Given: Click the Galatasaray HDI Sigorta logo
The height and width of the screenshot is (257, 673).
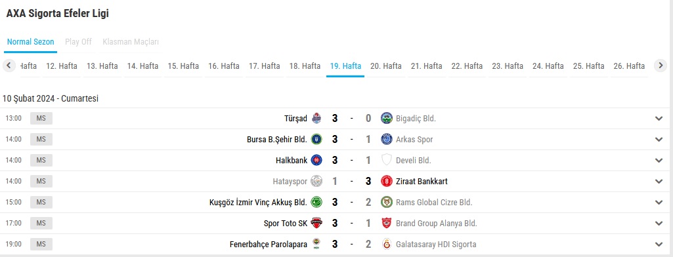Looking at the screenshot, I should pos(387,244).
